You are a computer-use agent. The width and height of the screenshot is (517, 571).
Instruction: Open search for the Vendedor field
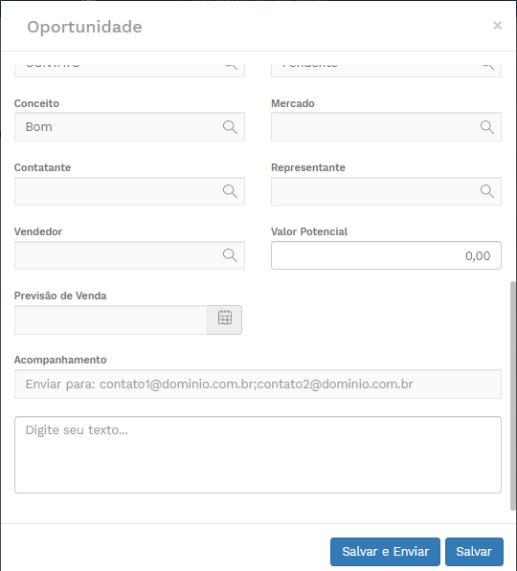coord(230,255)
